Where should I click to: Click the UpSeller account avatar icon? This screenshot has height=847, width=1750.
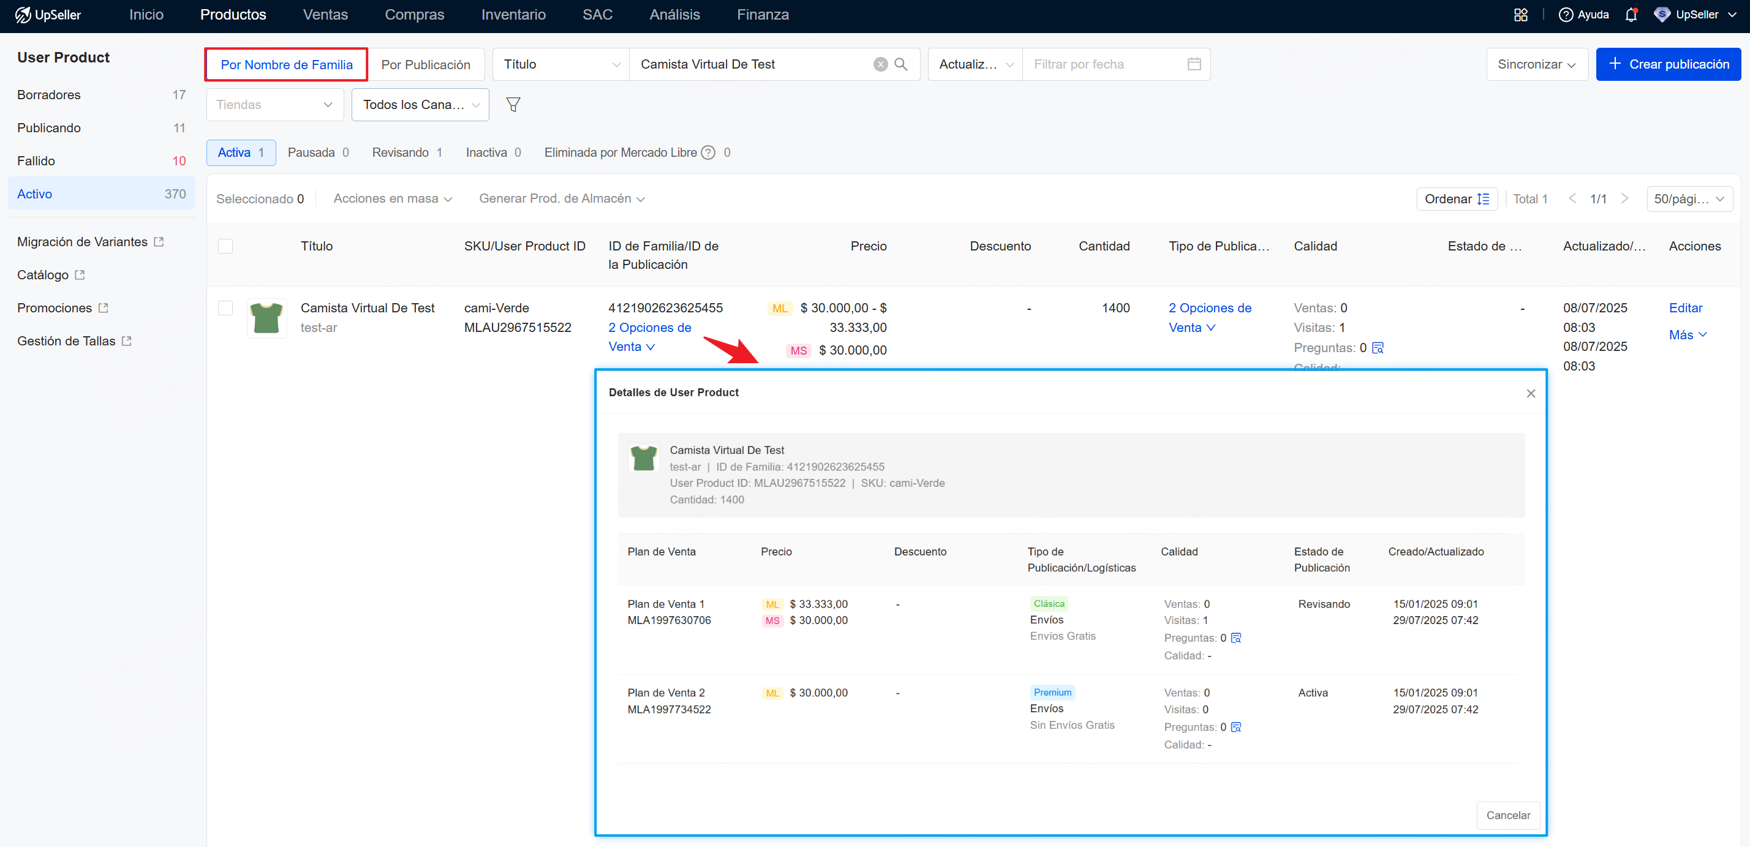1662,15
